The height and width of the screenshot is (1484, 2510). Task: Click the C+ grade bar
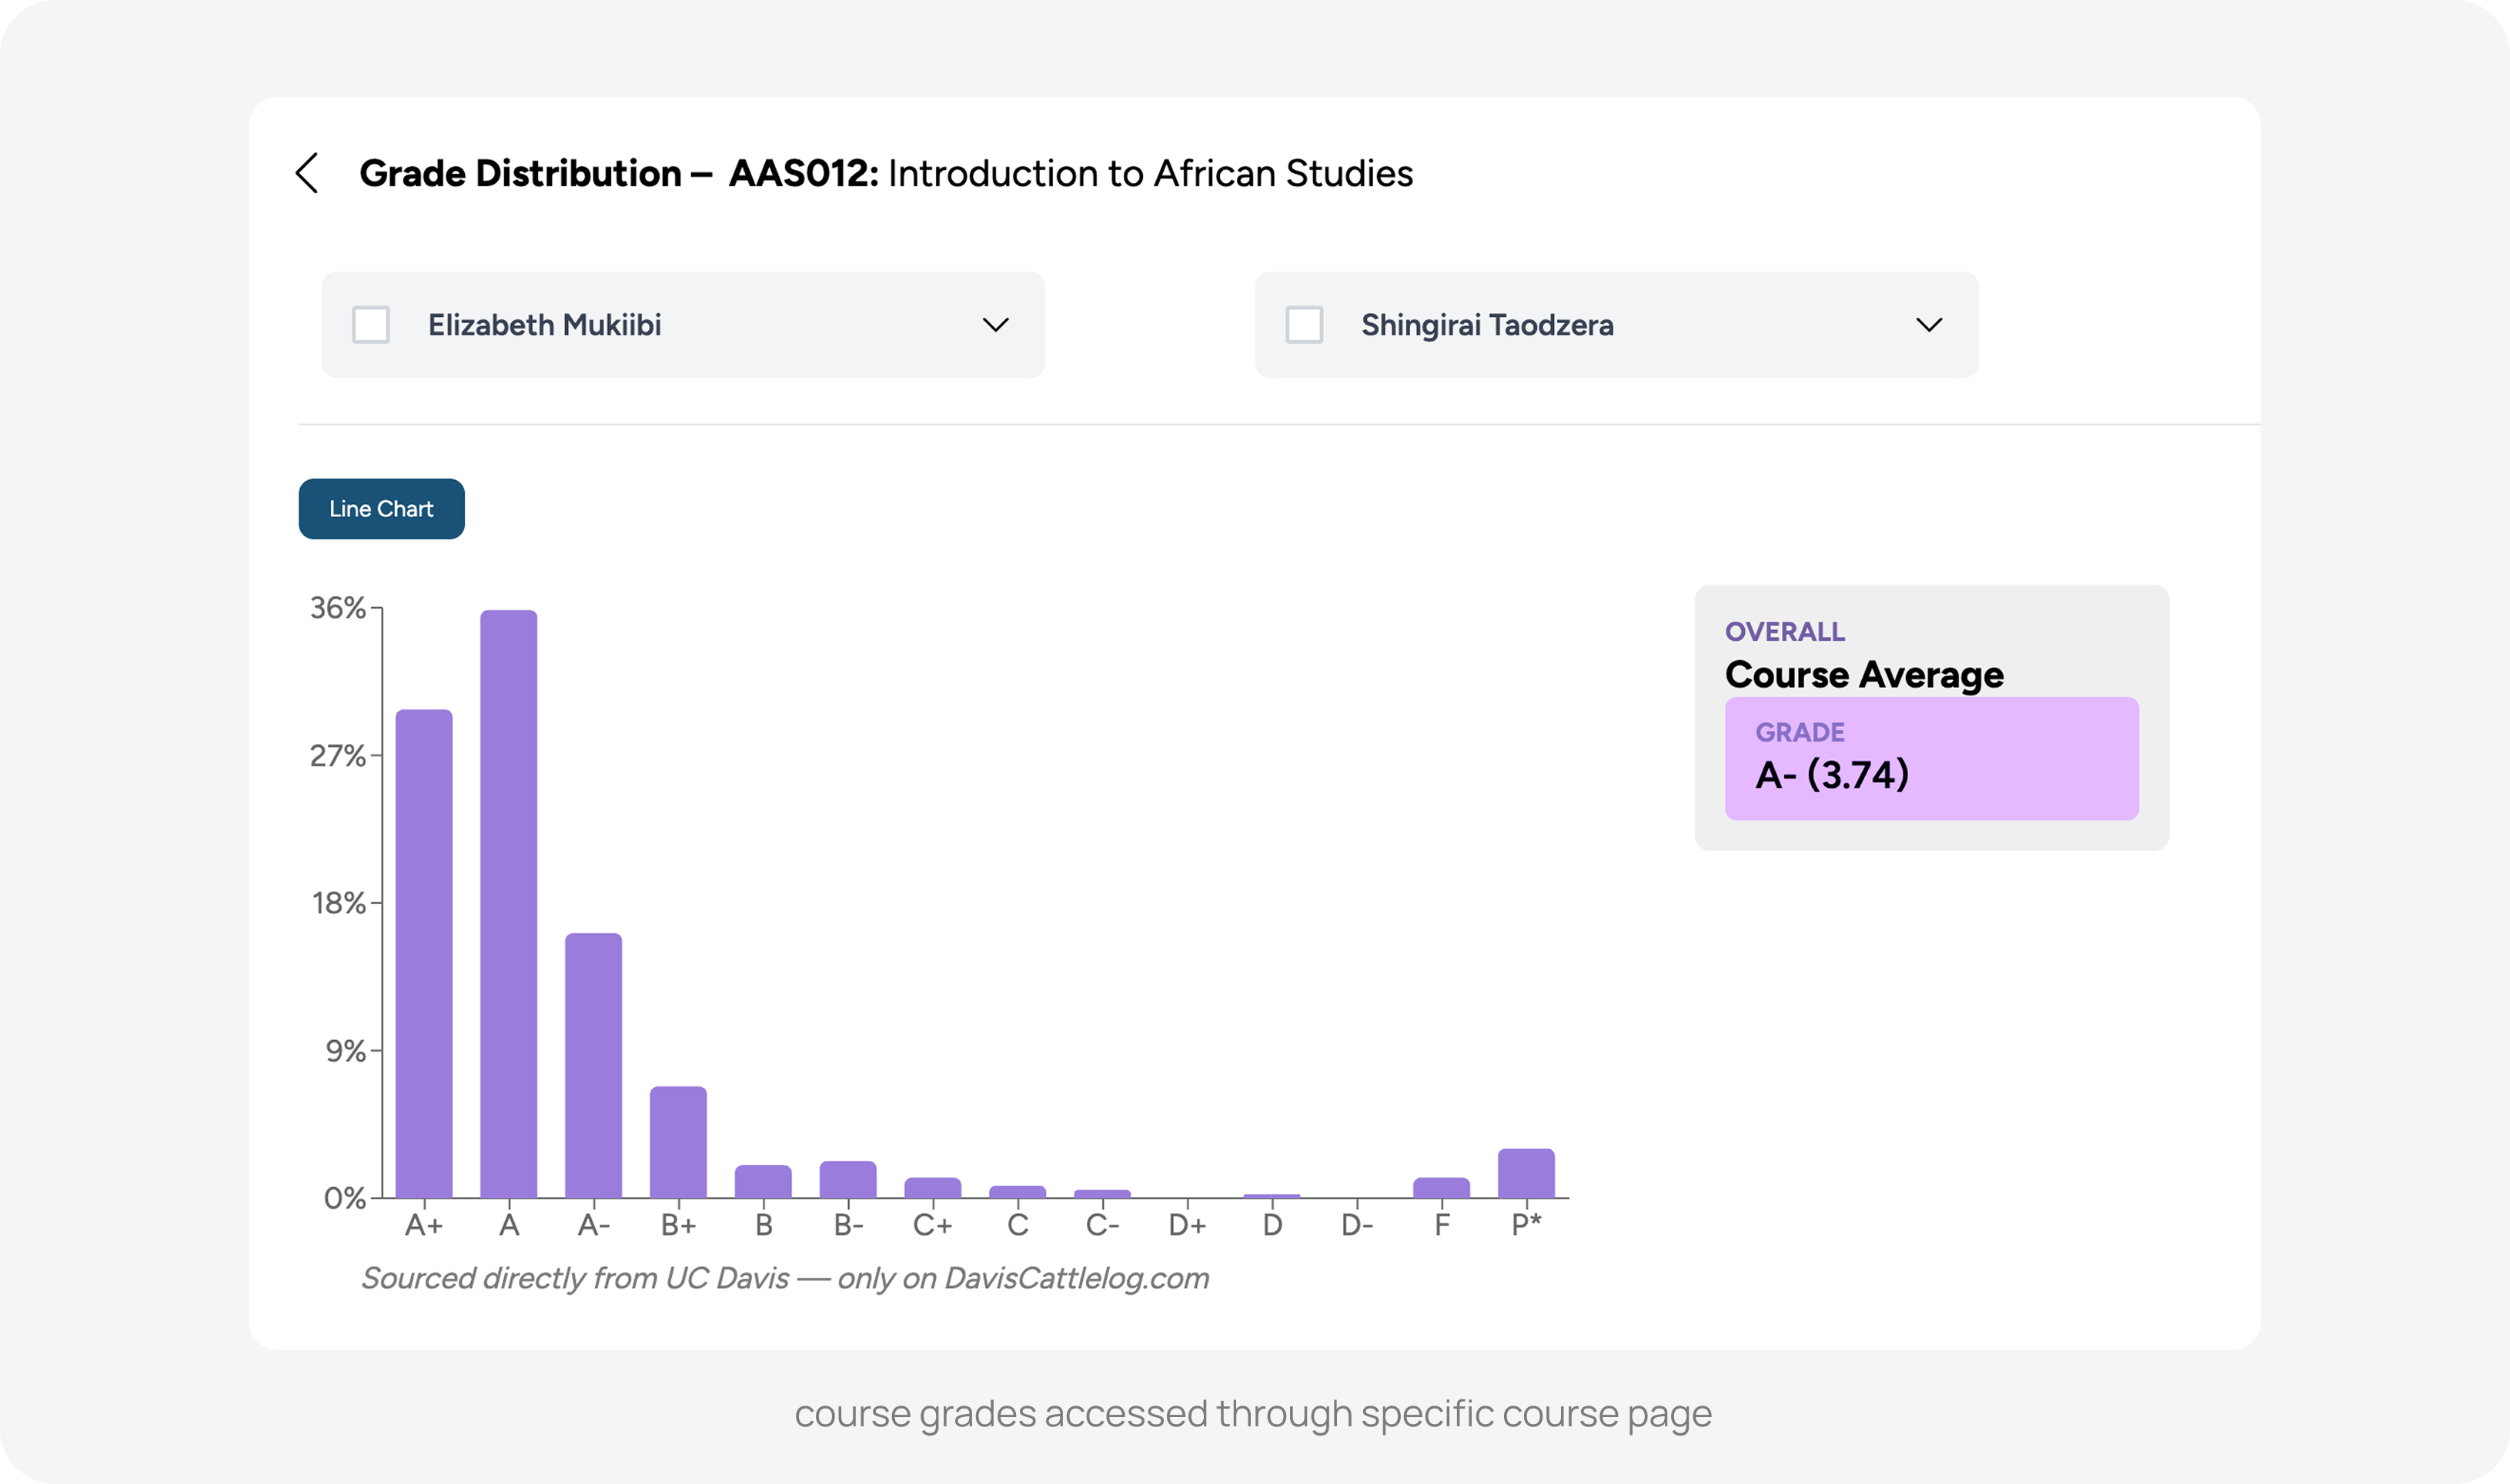coord(932,1188)
